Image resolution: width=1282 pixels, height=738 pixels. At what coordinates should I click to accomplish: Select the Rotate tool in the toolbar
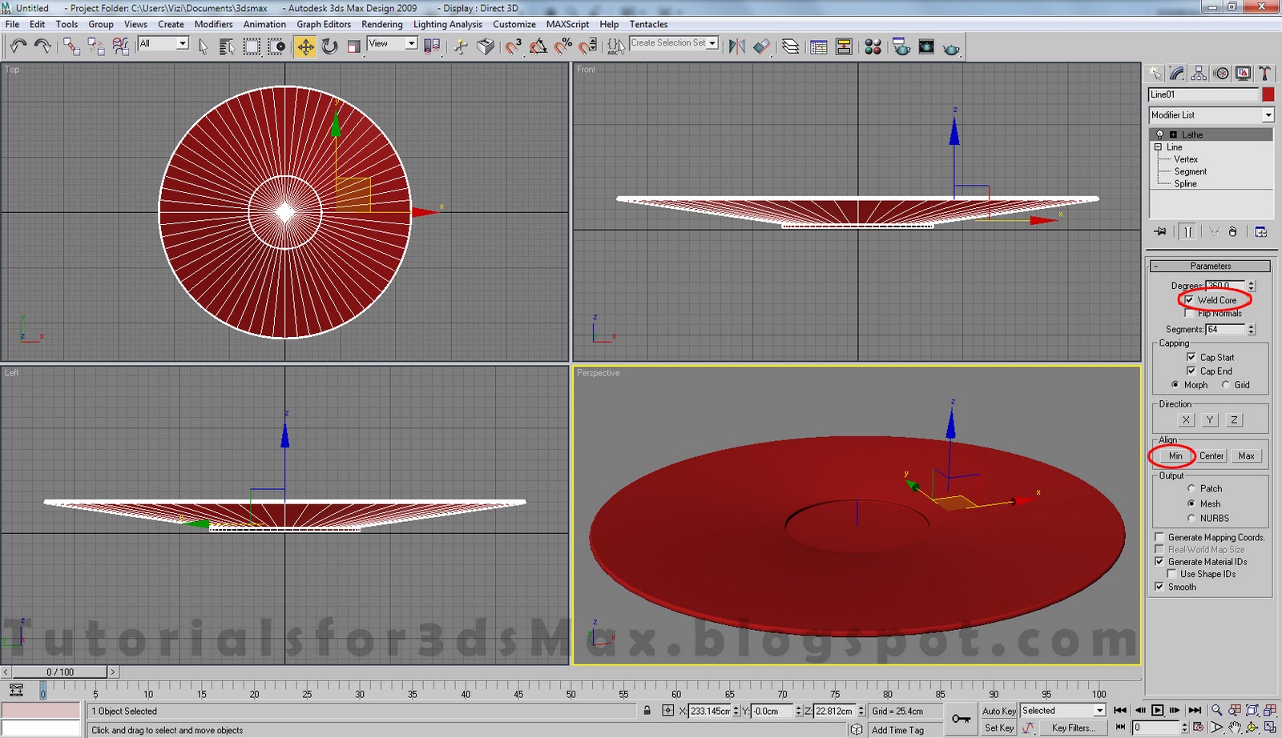[x=330, y=46]
